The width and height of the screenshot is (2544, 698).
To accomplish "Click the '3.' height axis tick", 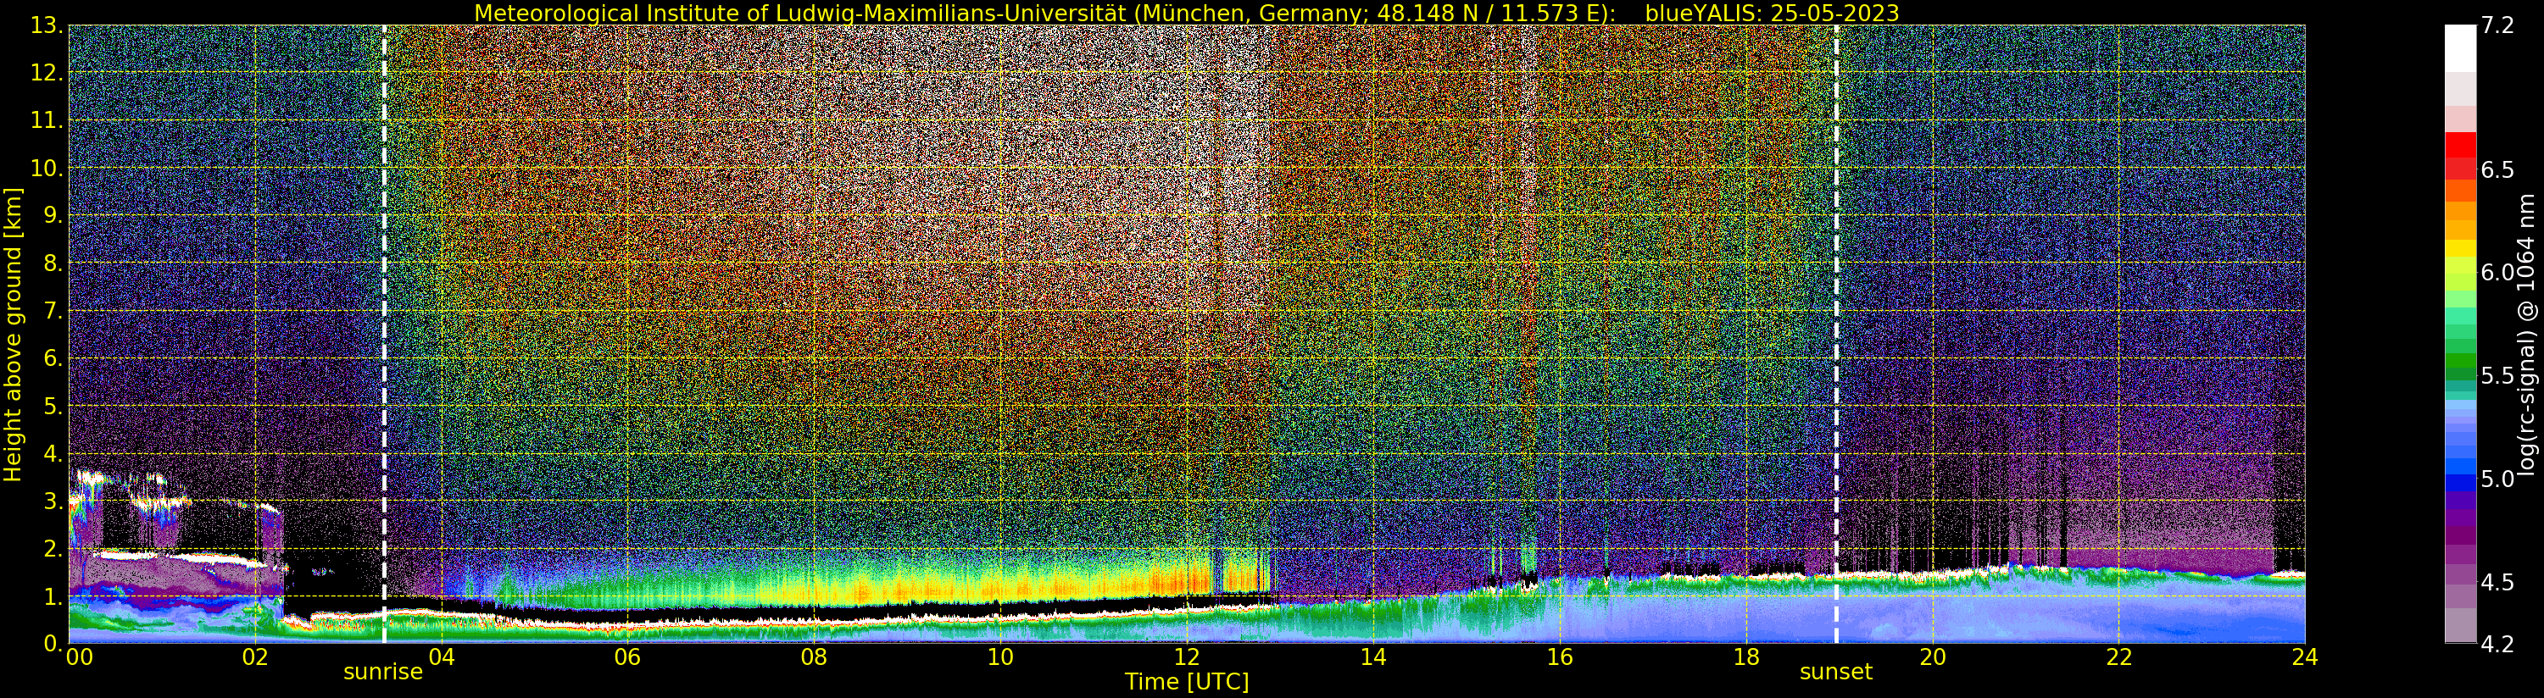I will pos(53,501).
